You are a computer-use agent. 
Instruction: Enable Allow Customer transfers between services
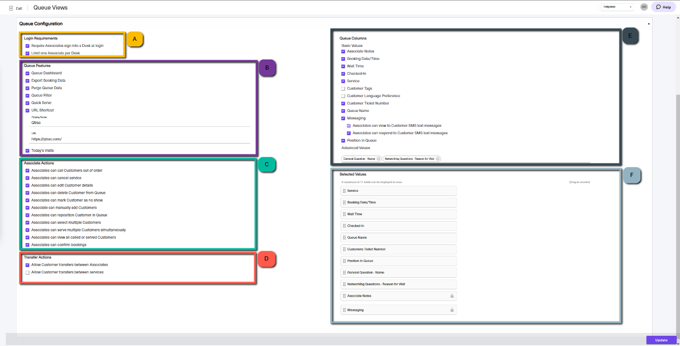[x=27, y=272]
